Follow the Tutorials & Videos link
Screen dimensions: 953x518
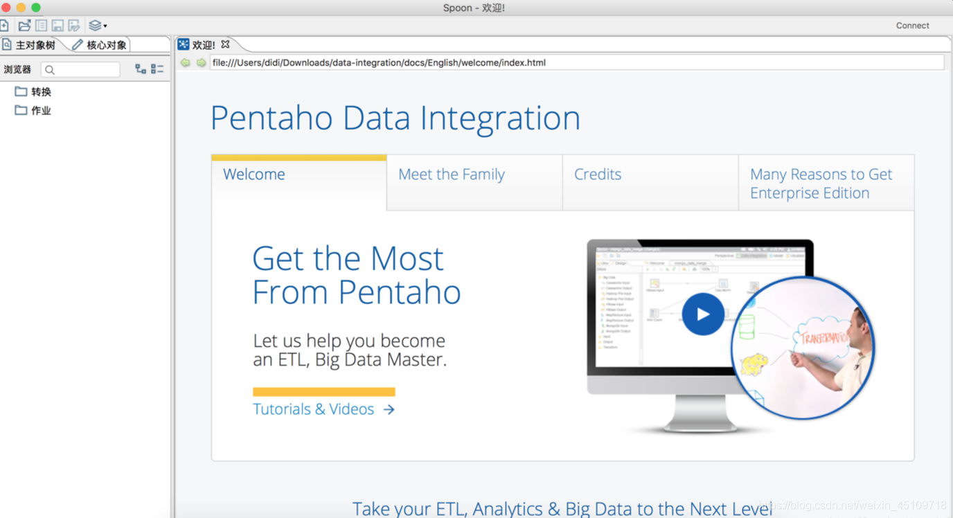pyautogui.click(x=323, y=409)
